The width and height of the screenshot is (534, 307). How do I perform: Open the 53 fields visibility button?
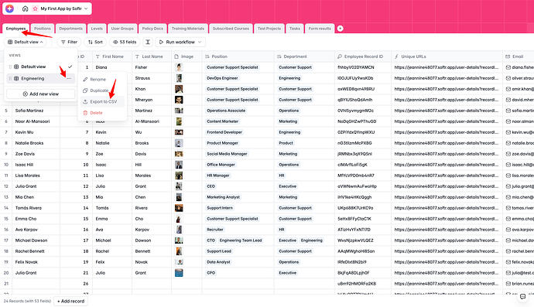click(x=125, y=42)
